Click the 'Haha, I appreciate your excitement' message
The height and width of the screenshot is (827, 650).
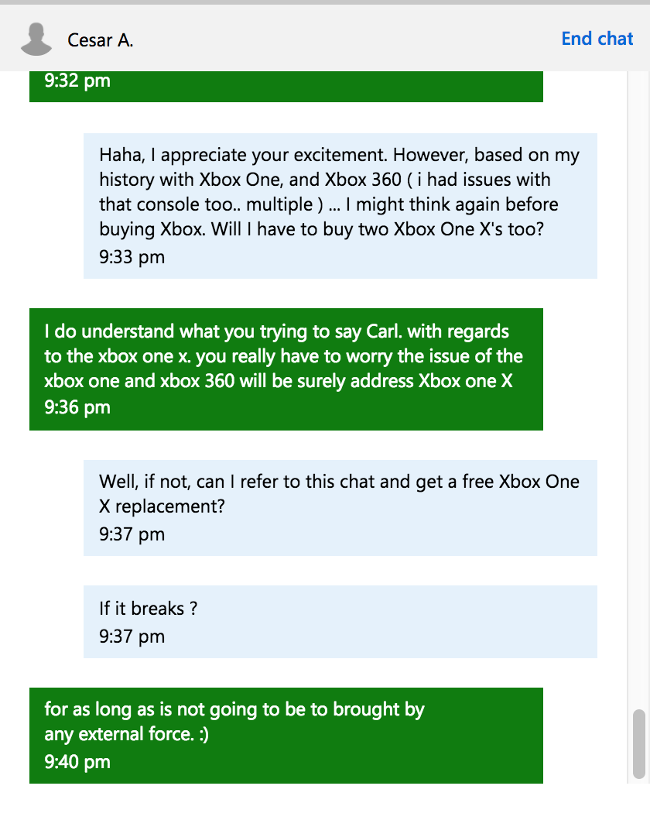pyautogui.click(x=340, y=206)
